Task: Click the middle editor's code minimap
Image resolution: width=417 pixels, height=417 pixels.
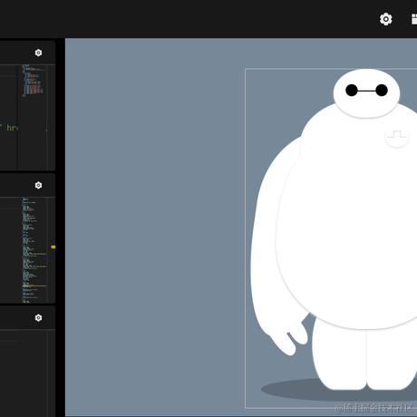Action: click(x=34, y=250)
